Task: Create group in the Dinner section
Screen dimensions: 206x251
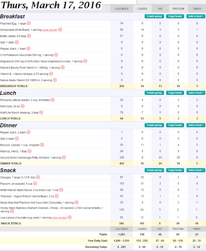Action: click(x=154, y=125)
